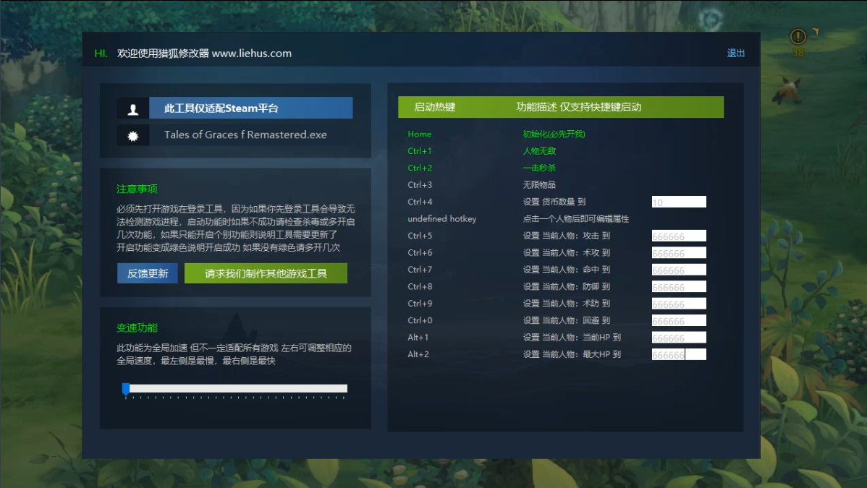This screenshot has width=867, height=488.
Task: Click the 术攻 value input field
Action: [679, 252]
